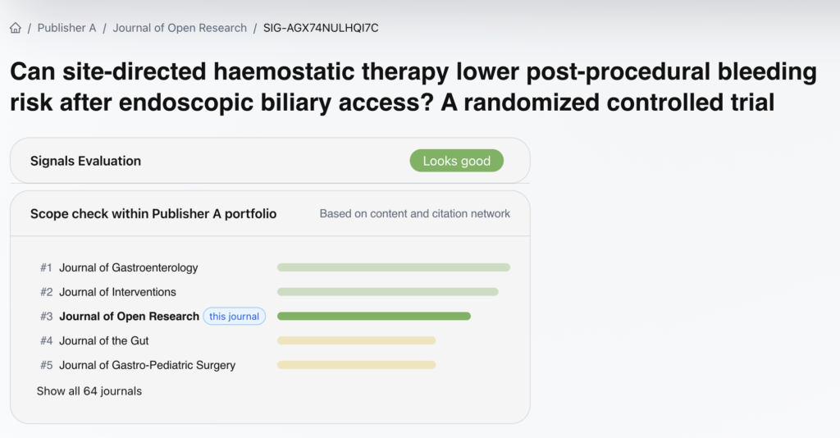
Task: Click the this journal tag
Action: 234,317
